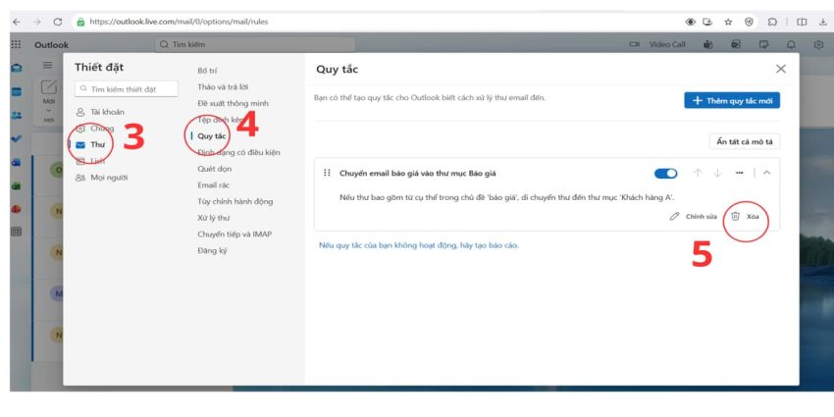Close the settings dialog
834x417 pixels.
pyautogui.click(x=780, y=69)
